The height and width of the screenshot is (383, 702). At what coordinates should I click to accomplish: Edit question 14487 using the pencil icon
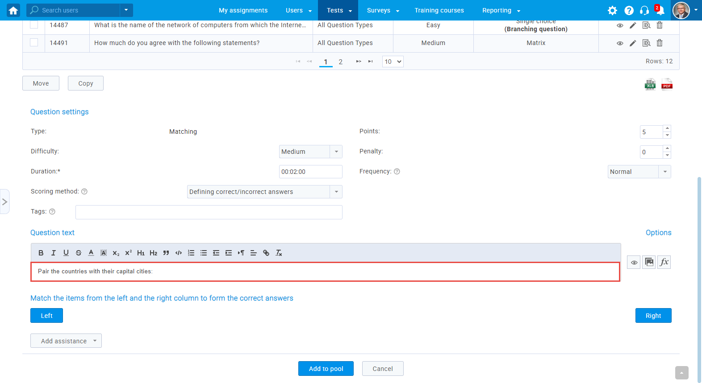click(x=633, y=25)
